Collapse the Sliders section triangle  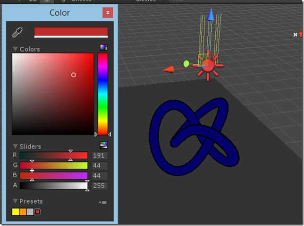pyautogui.click(x=15, y=146)
